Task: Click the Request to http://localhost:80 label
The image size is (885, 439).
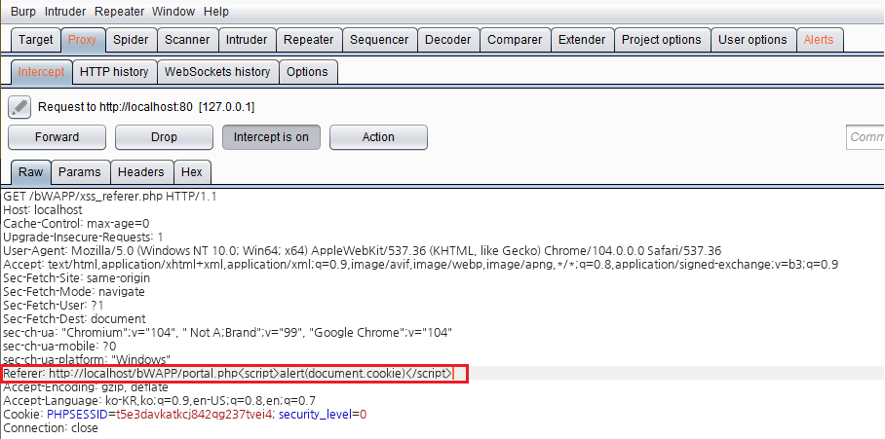Action: click(x=146, y=106)
